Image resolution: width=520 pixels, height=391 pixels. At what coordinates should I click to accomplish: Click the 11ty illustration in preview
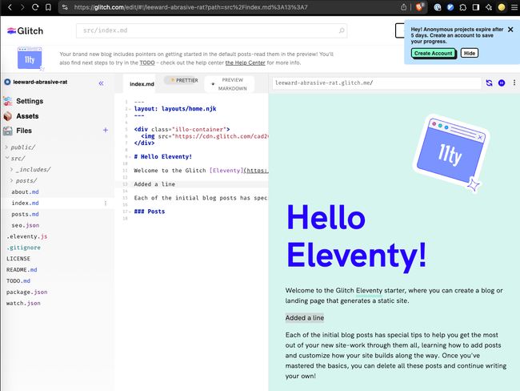[x=451, y=154]
